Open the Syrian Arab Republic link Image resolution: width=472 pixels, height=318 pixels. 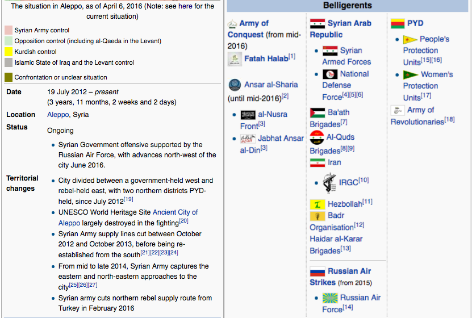pyautogui.click(x=340, y=29)
